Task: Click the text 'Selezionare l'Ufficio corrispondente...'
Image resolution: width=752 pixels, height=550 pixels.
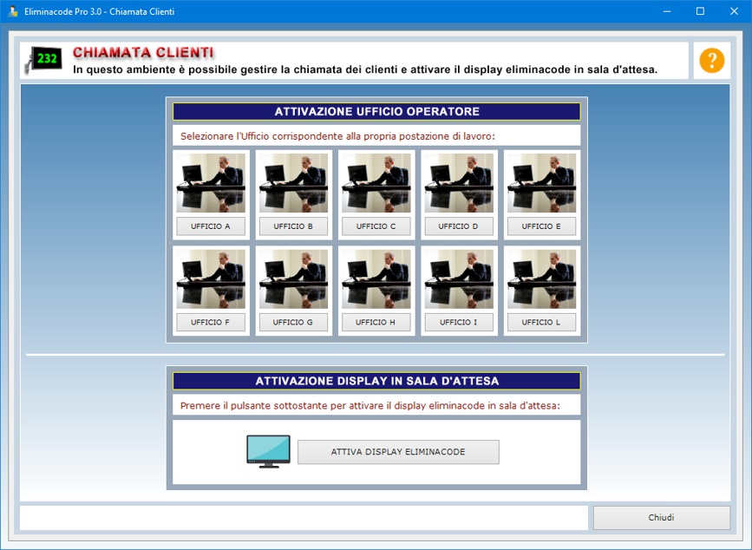Action: click(337, 136)
